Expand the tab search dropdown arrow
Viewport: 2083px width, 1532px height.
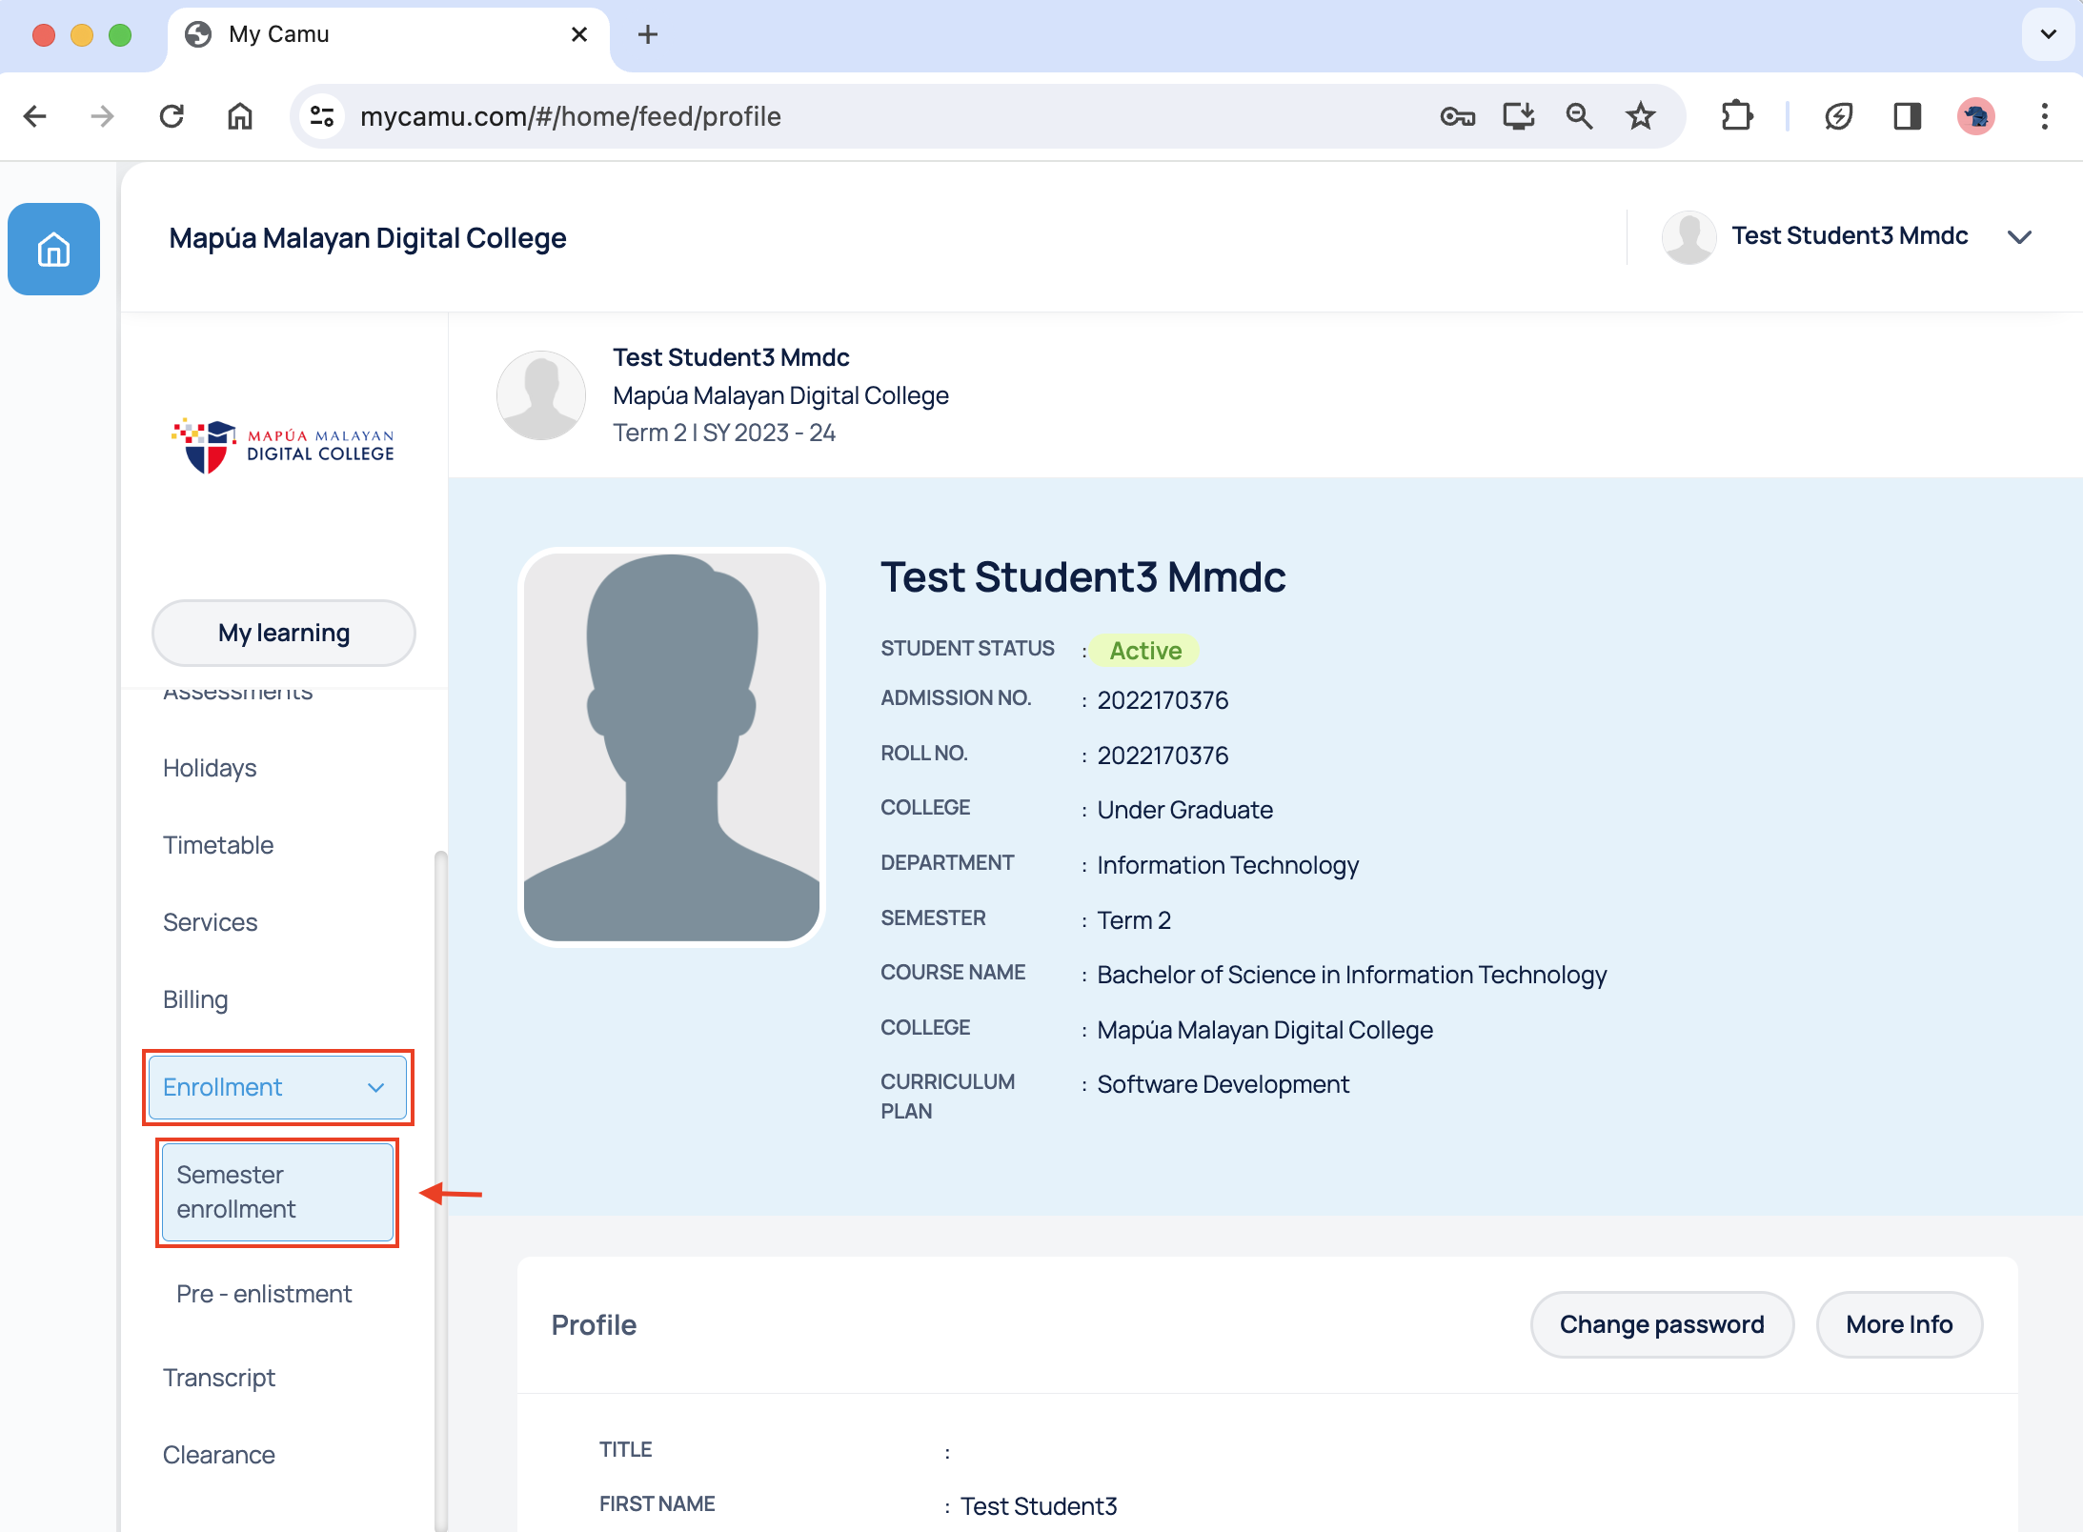[x=2048, y=34]
